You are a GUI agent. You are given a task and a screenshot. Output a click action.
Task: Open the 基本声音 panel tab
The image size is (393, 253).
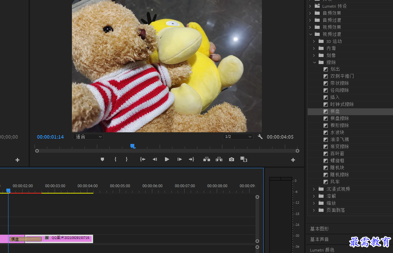click(x=319, y=240)
